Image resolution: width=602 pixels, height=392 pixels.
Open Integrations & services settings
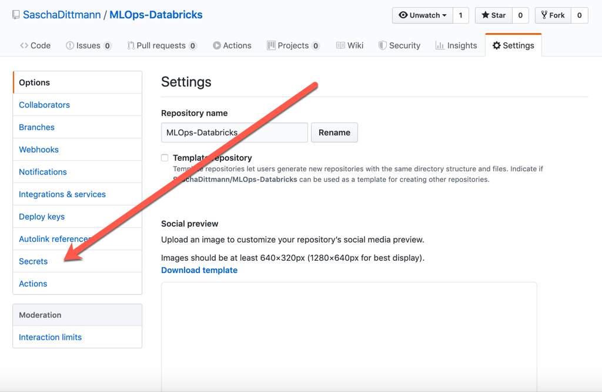tap(77, 194)
